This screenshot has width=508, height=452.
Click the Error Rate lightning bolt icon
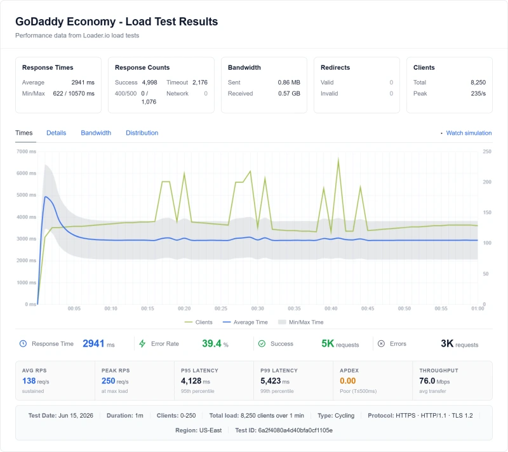tap(142, 343)
